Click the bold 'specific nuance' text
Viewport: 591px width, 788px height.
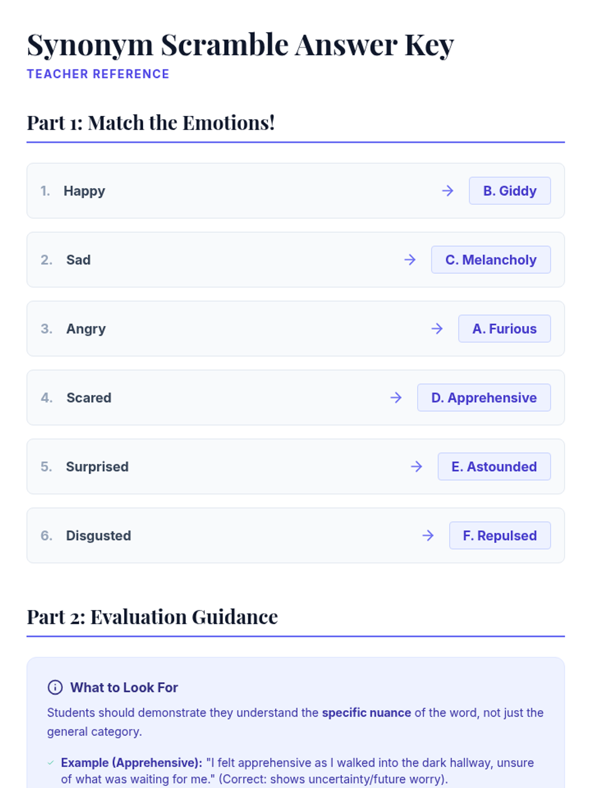point(366,713)
